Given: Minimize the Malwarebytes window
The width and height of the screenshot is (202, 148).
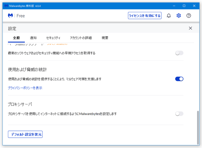Looking at the screenshot, I should [x=174, y=6].
